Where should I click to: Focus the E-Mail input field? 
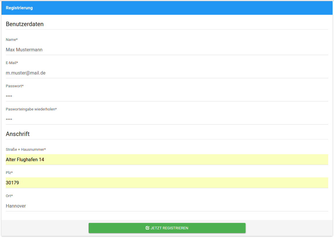[167, 73]
